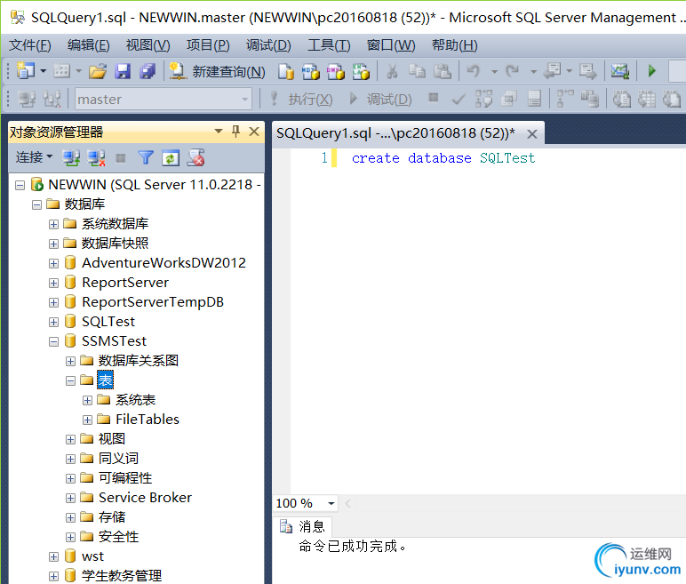Click Connect Object Explorer icon
686x584 pixels.
click(71, 157)
